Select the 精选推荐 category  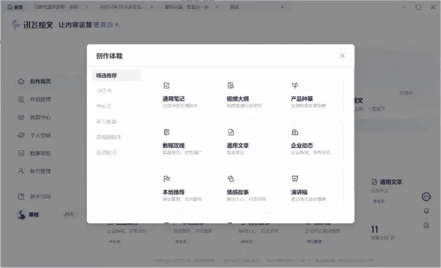click(x=116, y=75)
